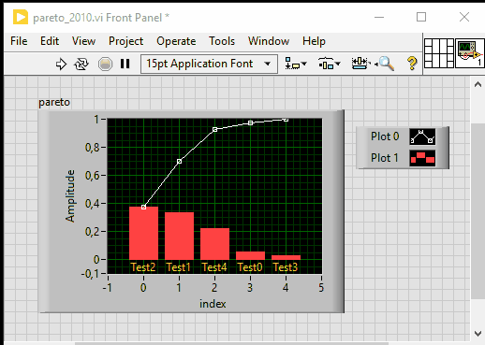
Task: Click the Test4 bar label
Action: click(214, 267)
